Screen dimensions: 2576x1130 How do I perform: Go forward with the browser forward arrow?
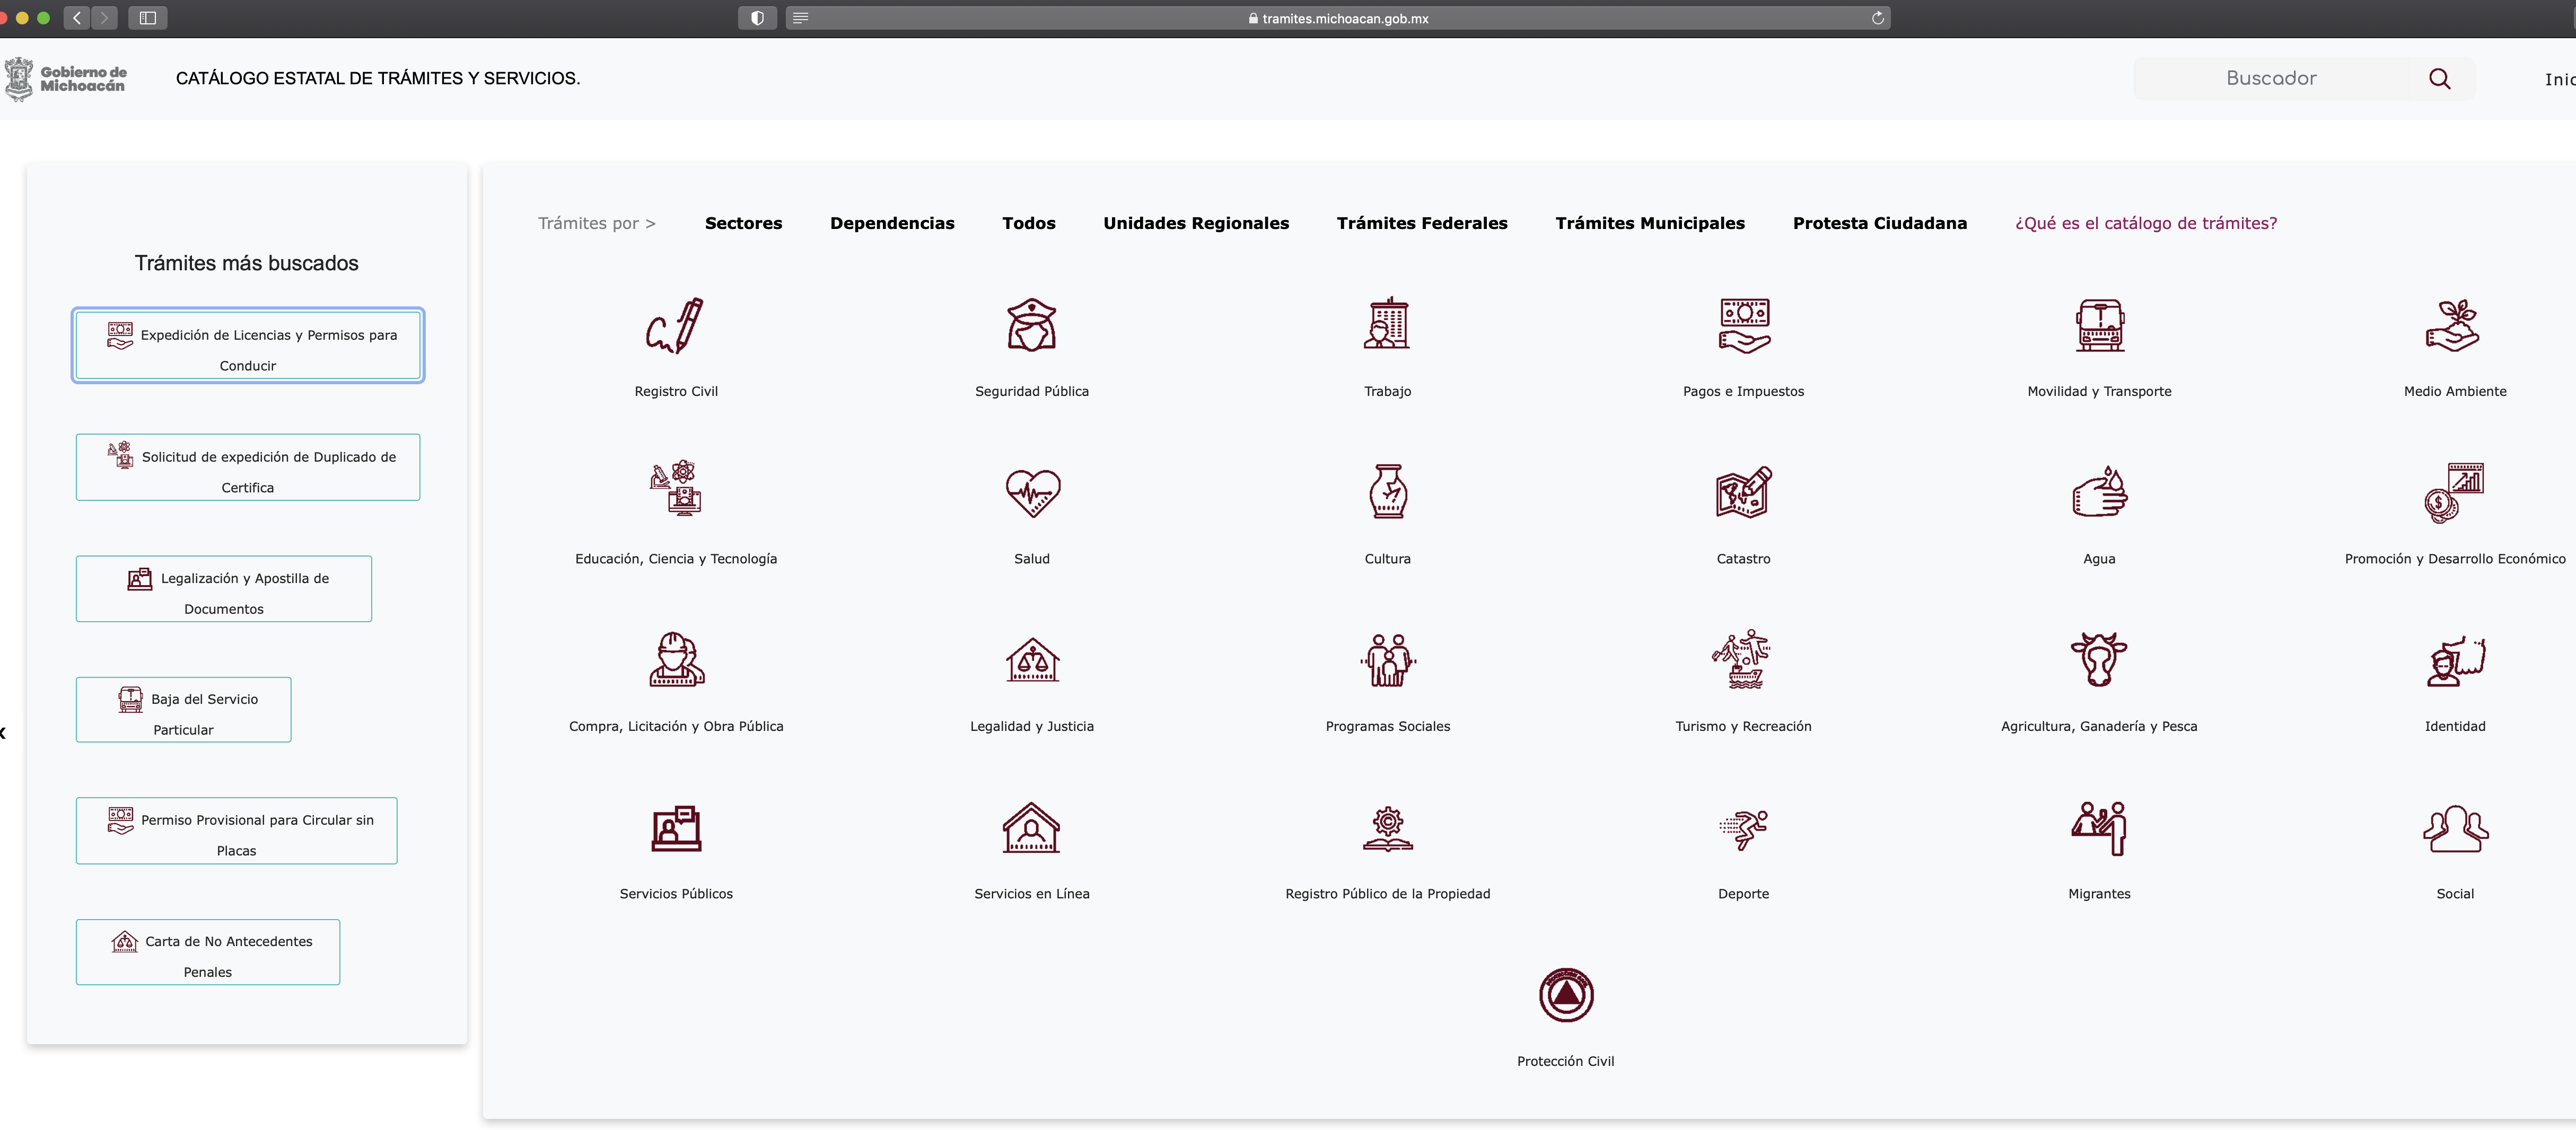click(104, 18)
